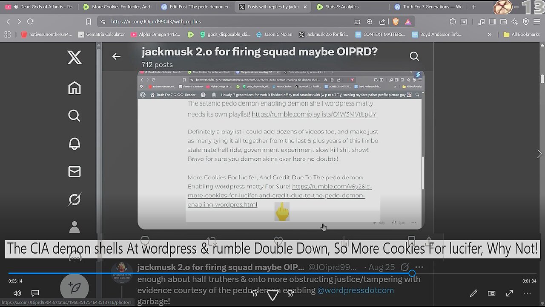Open the Leo AI sparkle toolbar icon
The image size is (545, 307).
click(514, 22)
